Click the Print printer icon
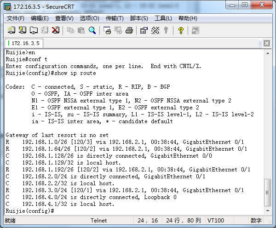This screenshot has height=228, width=276. point(129,30)
